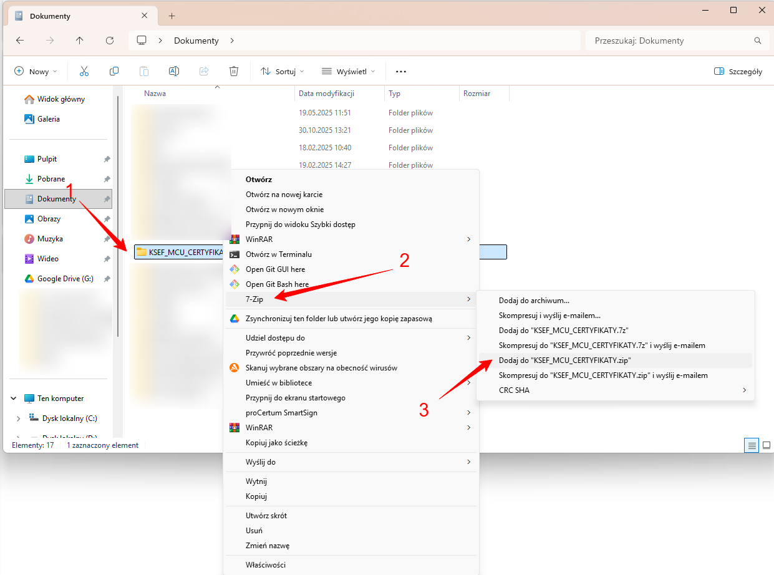The height and width of the screenshot is (575, 774).
Task: Expand Dysk lokalny (C:) node
Action: point(19,418)
